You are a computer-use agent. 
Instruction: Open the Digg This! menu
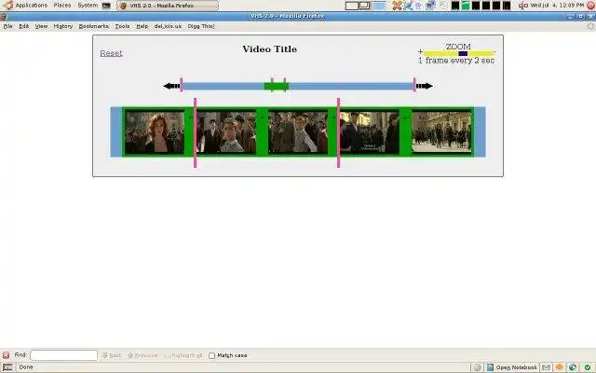click(x=201, y=26)
